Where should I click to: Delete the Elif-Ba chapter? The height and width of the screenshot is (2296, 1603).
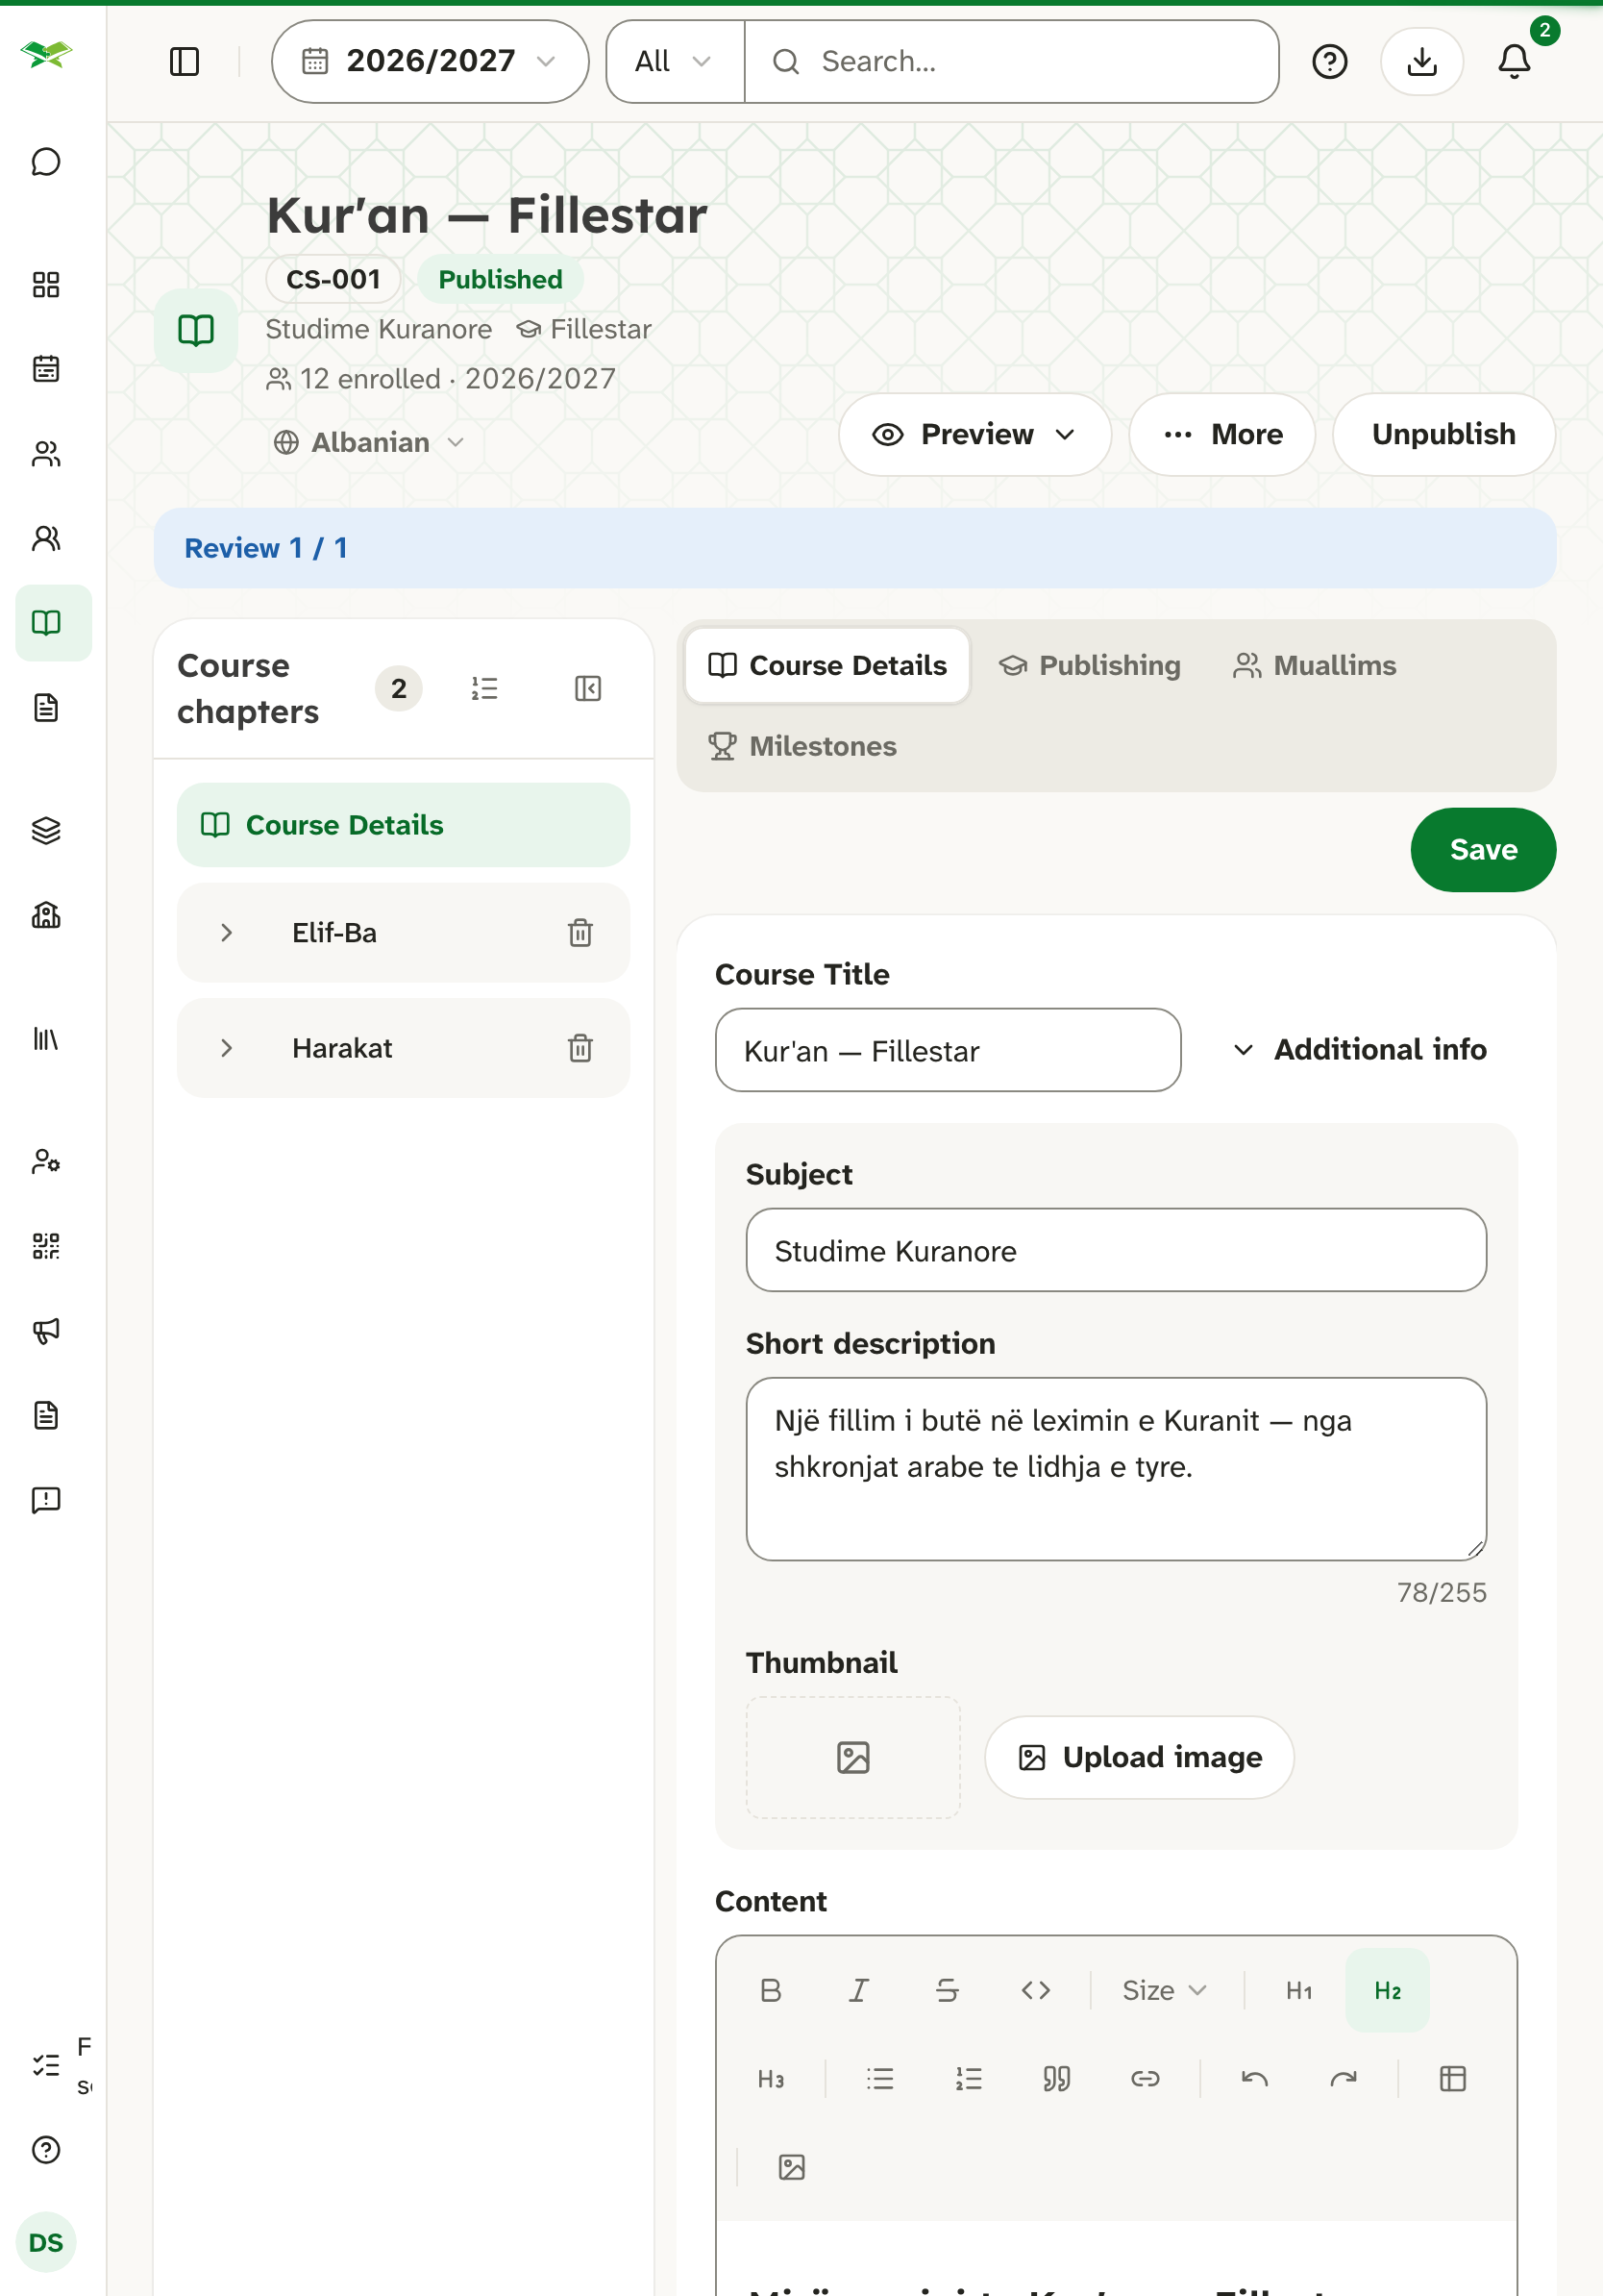[580, 933]
